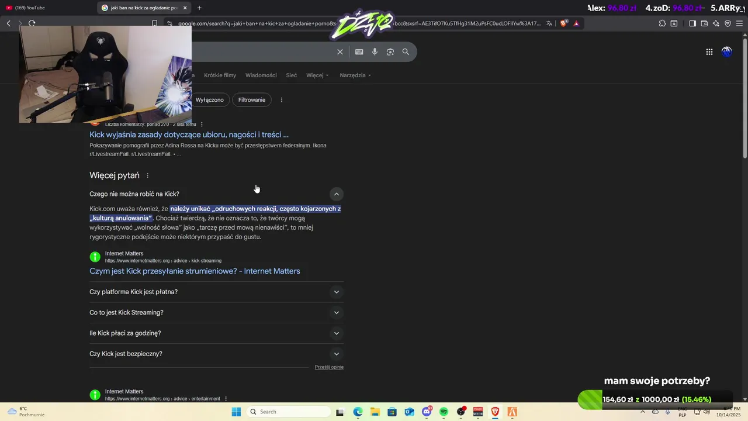
Task: Open Leo AI assistant
Action: (x=716, y=23)
